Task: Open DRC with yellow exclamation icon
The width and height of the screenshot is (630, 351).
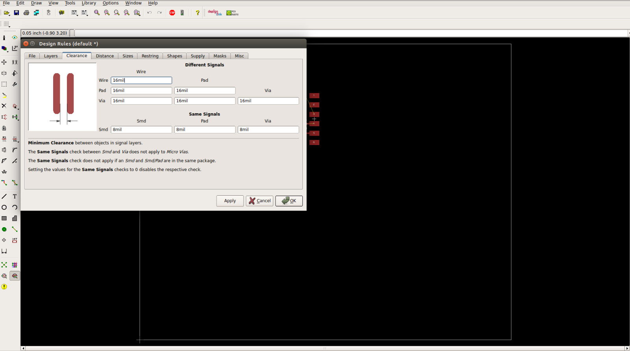Action: click(x=4, y=287)
